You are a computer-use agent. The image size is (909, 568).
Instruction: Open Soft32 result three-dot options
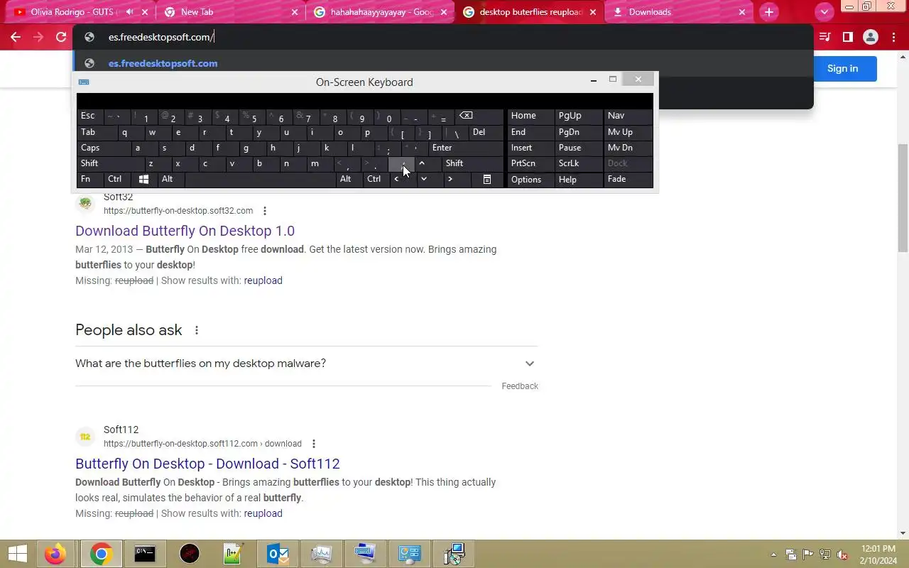(265, 211)
